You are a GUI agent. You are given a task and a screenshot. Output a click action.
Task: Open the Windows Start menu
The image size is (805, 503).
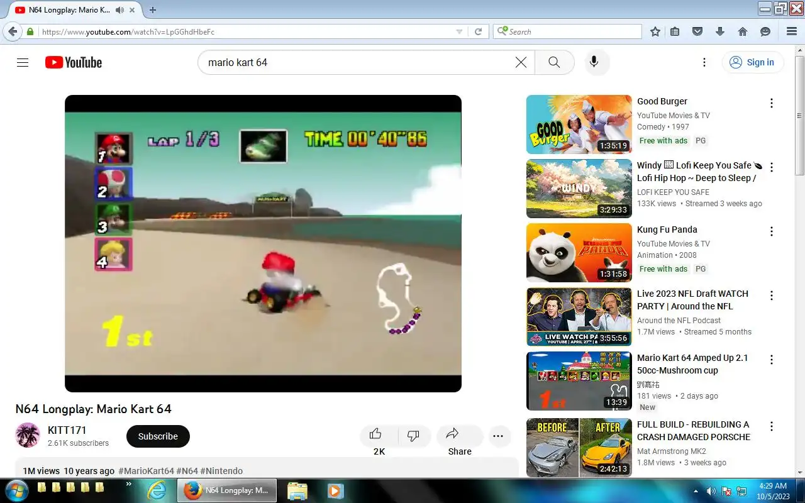[16, 490]
